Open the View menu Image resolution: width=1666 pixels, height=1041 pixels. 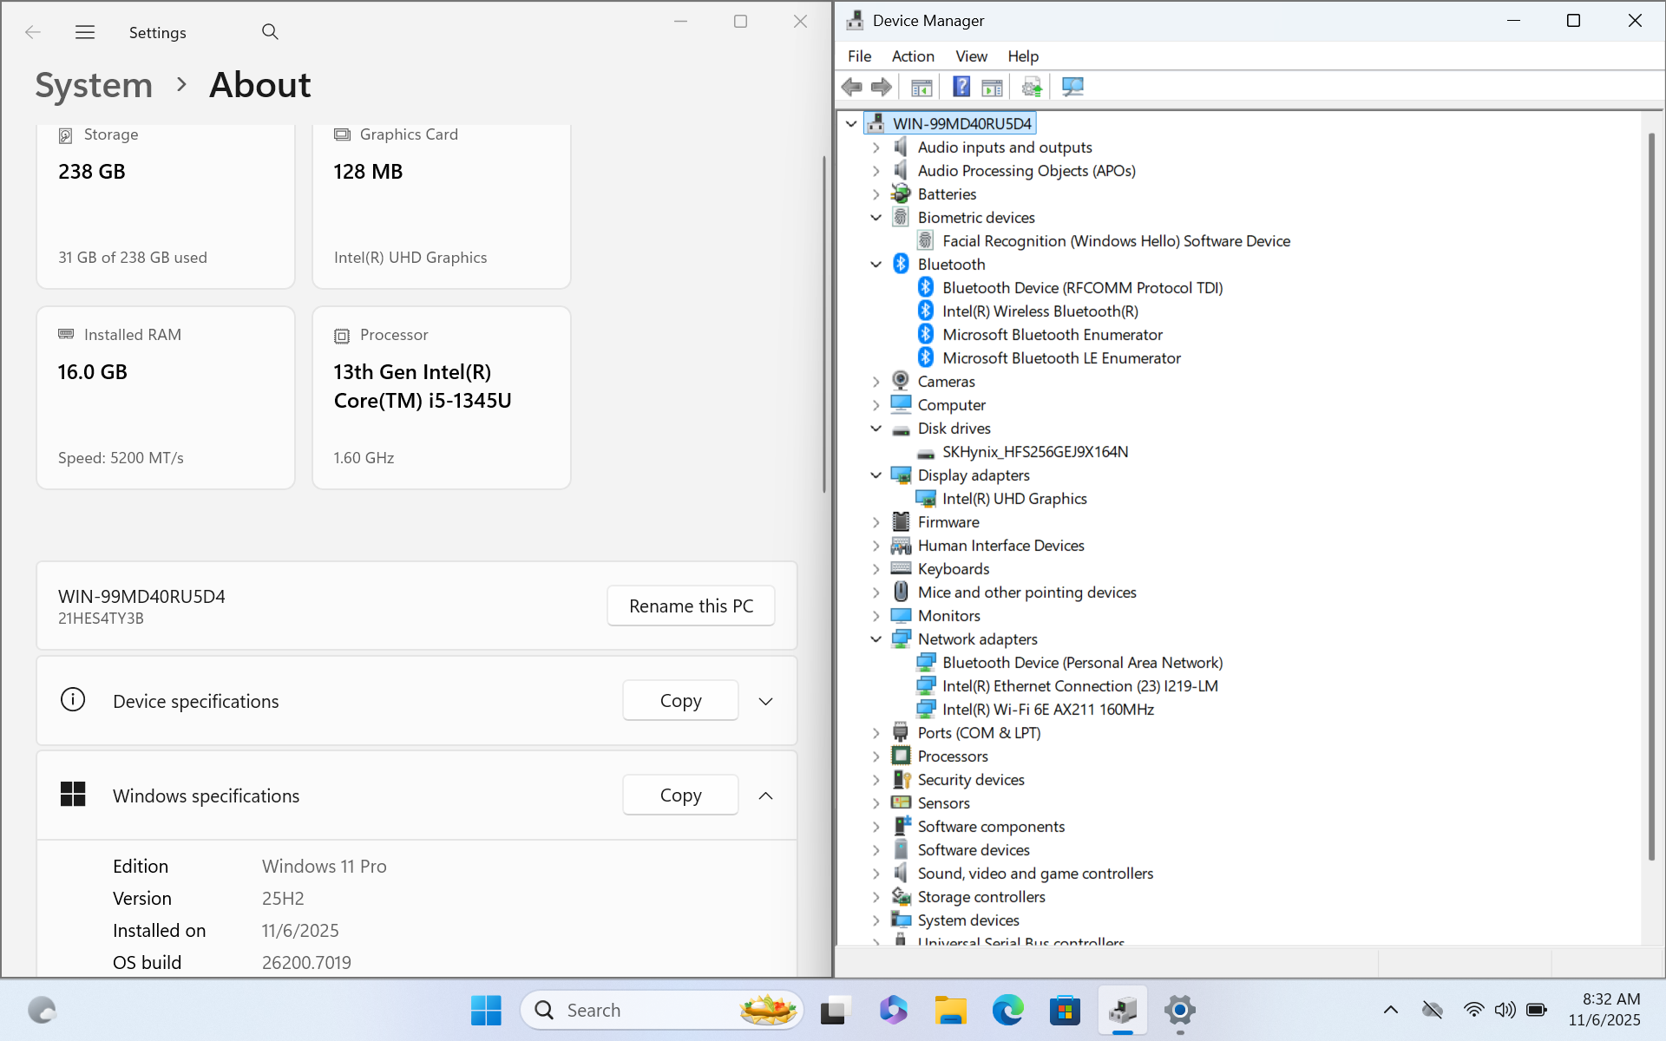tap(971, 56)
